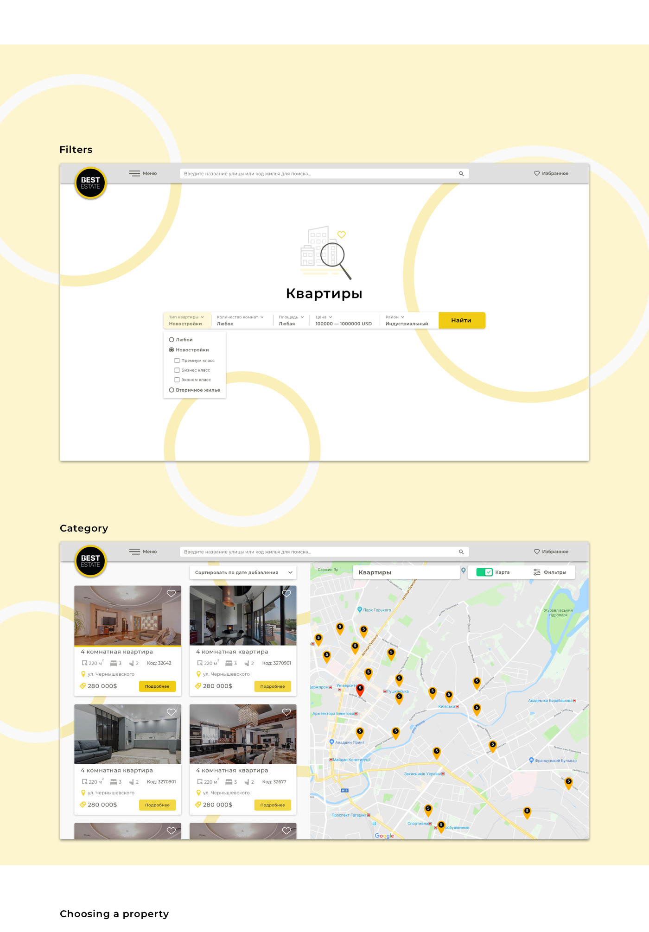Select the Вторичное жилье radio option

click(x=172, y=390)
